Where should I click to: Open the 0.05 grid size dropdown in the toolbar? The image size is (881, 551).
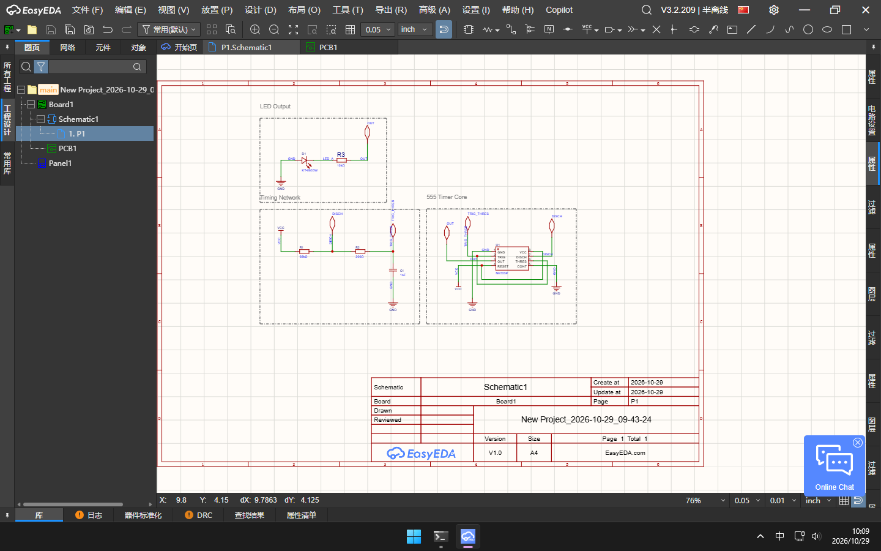(377, 29)
